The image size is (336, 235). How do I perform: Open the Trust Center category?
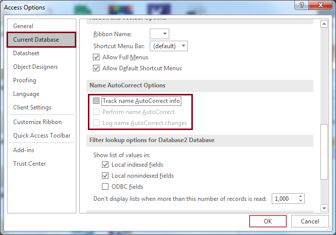pos(29,164)
